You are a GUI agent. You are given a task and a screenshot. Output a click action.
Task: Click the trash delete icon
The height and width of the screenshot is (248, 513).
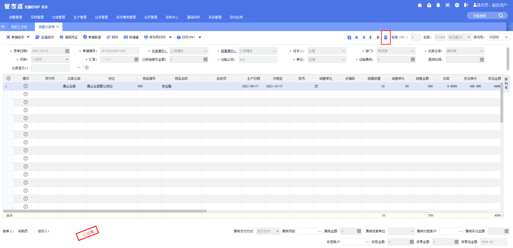click(x=385, y=37)
